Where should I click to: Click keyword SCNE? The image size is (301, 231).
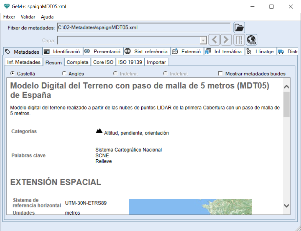click(x=102, y=155)
